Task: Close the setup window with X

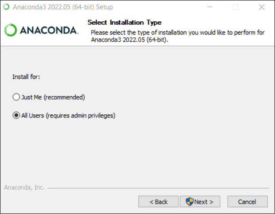Action: tap(261, 7)
